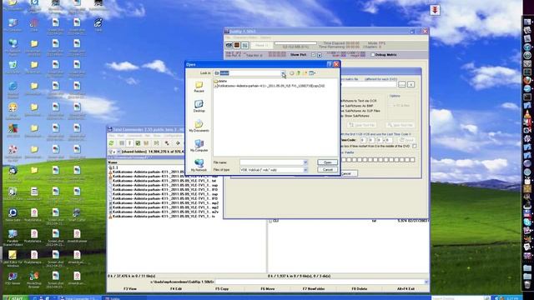Create a new folder in the Open dialog
Image resolution: width=534 pixels, height=300 pixels.
pyautogui.click(x=305, y=73)
